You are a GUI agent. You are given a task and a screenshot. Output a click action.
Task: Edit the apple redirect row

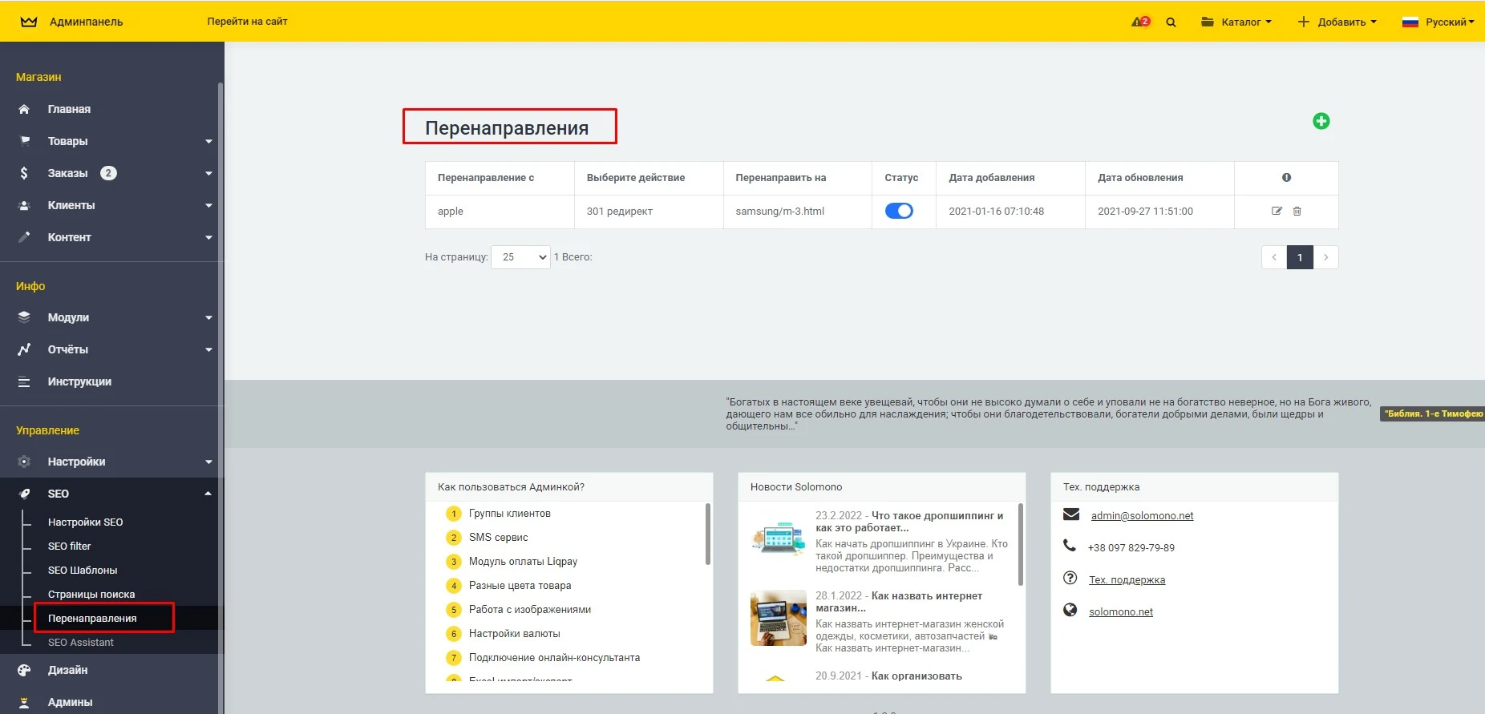[x=1277, y=211]
